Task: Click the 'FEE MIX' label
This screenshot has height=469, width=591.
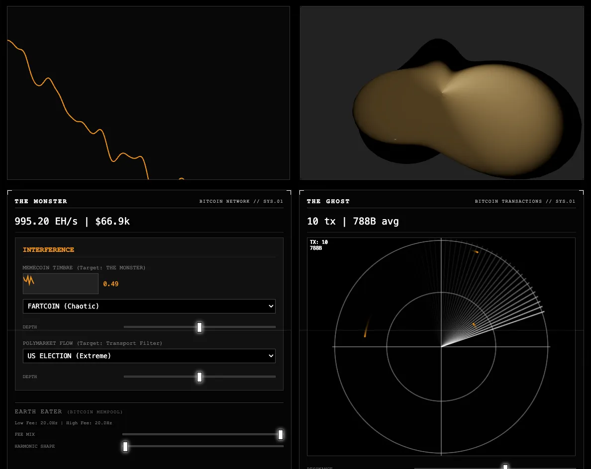Action: click(x=25, y=434)
